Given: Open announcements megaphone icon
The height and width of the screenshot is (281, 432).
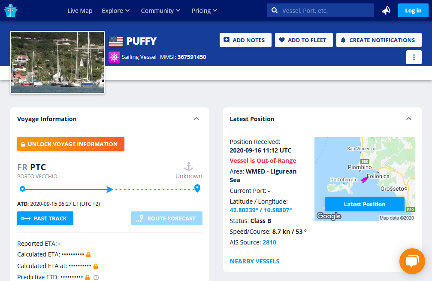Looking at the screenshot, I should tap(386, 10).
